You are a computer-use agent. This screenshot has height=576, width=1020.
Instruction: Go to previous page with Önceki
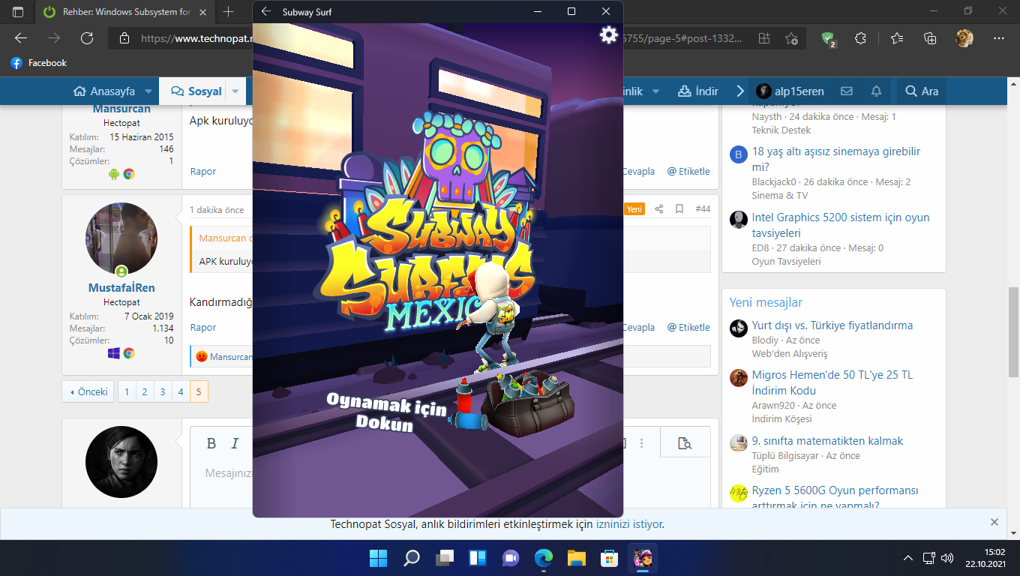88,391
